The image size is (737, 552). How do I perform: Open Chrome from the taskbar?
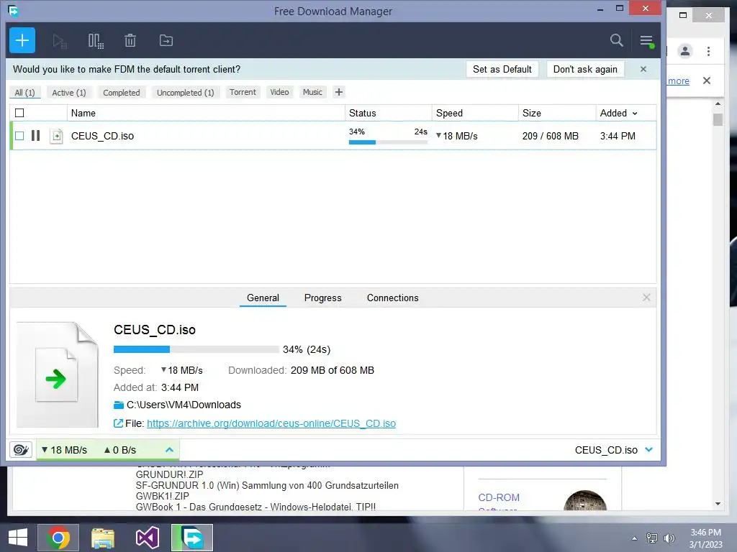pyautogui.click(x=58, y=538)
